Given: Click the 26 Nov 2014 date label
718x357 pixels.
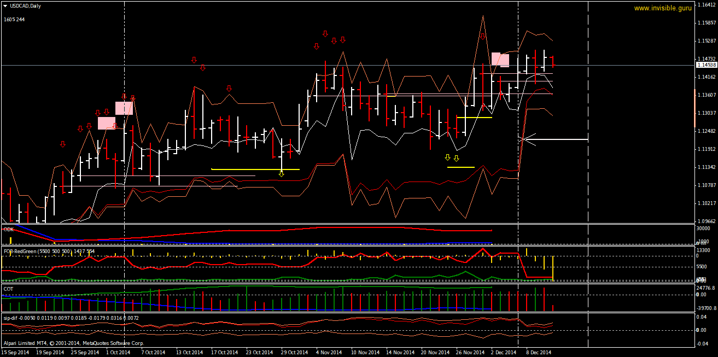Looking at the screenshot, I should point(470,353).
